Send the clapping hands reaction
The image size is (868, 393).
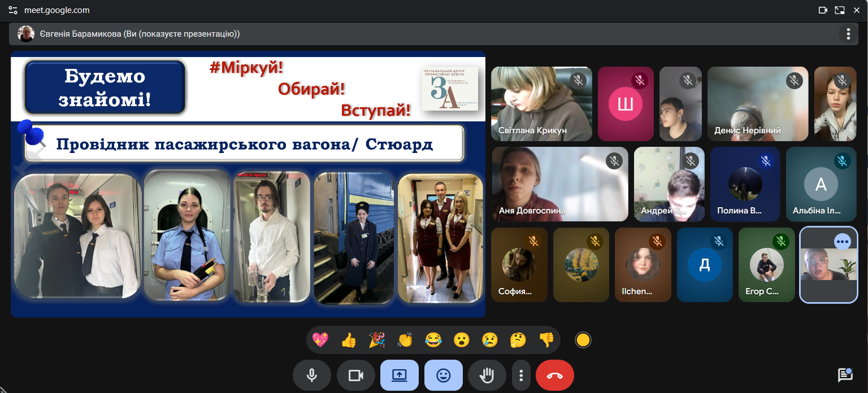click(x=405, y=340)
